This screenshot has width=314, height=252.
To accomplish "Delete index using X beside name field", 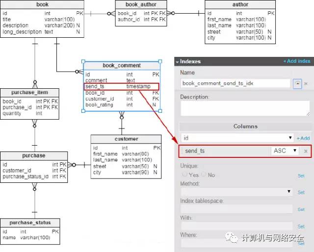I will click(x=306, y=84).
